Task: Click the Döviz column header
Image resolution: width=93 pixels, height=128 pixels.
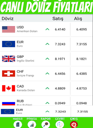Action: click(7, 18)
